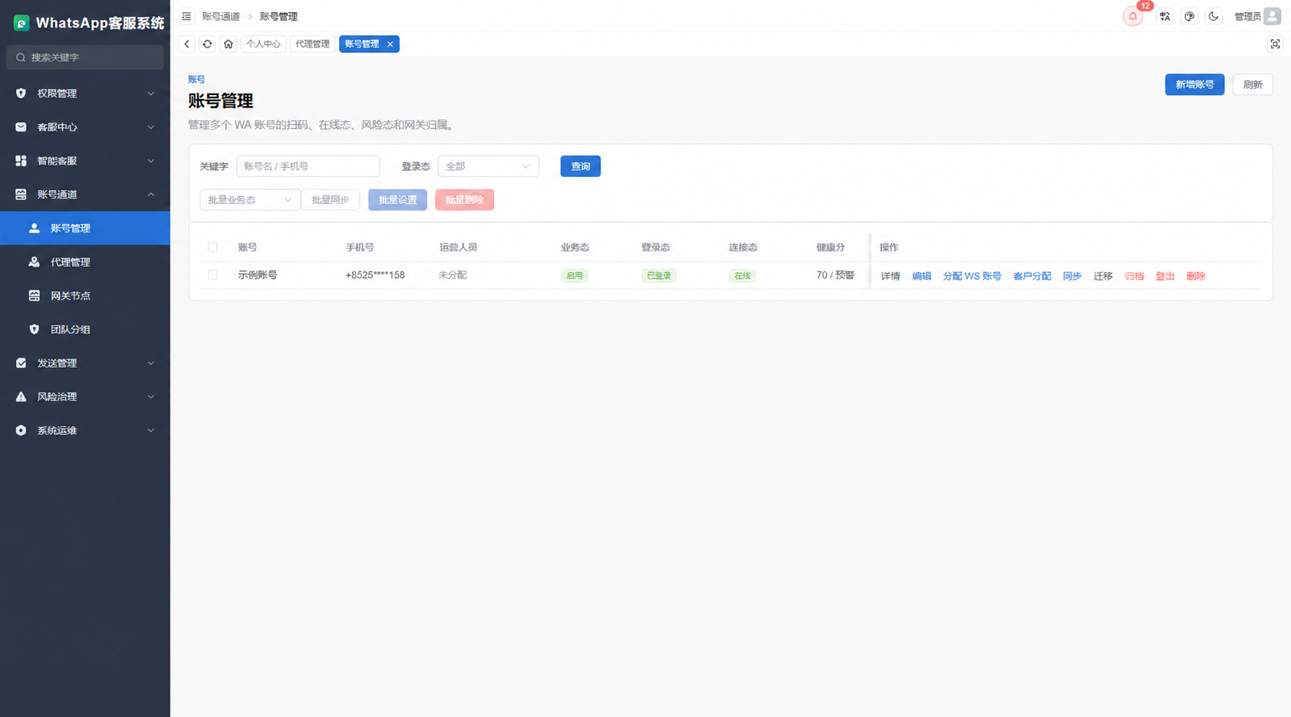
Task: Open 详情 for 示例账号
Action: click(890, 276)
